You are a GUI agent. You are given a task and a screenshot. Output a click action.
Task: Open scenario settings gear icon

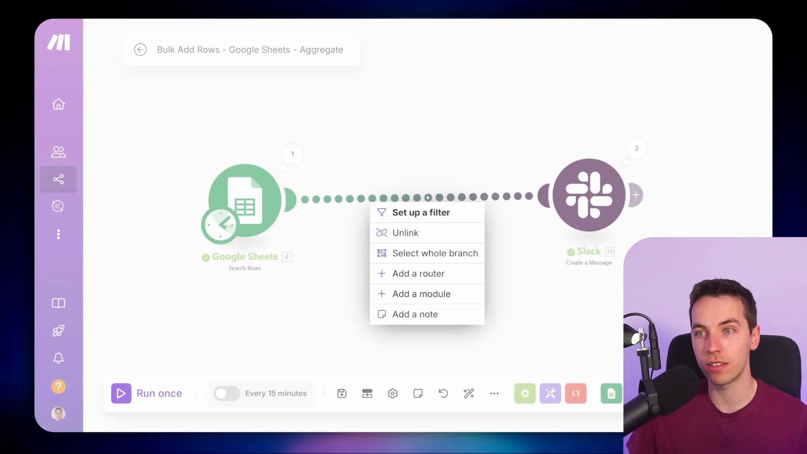(x=393, y=393)
